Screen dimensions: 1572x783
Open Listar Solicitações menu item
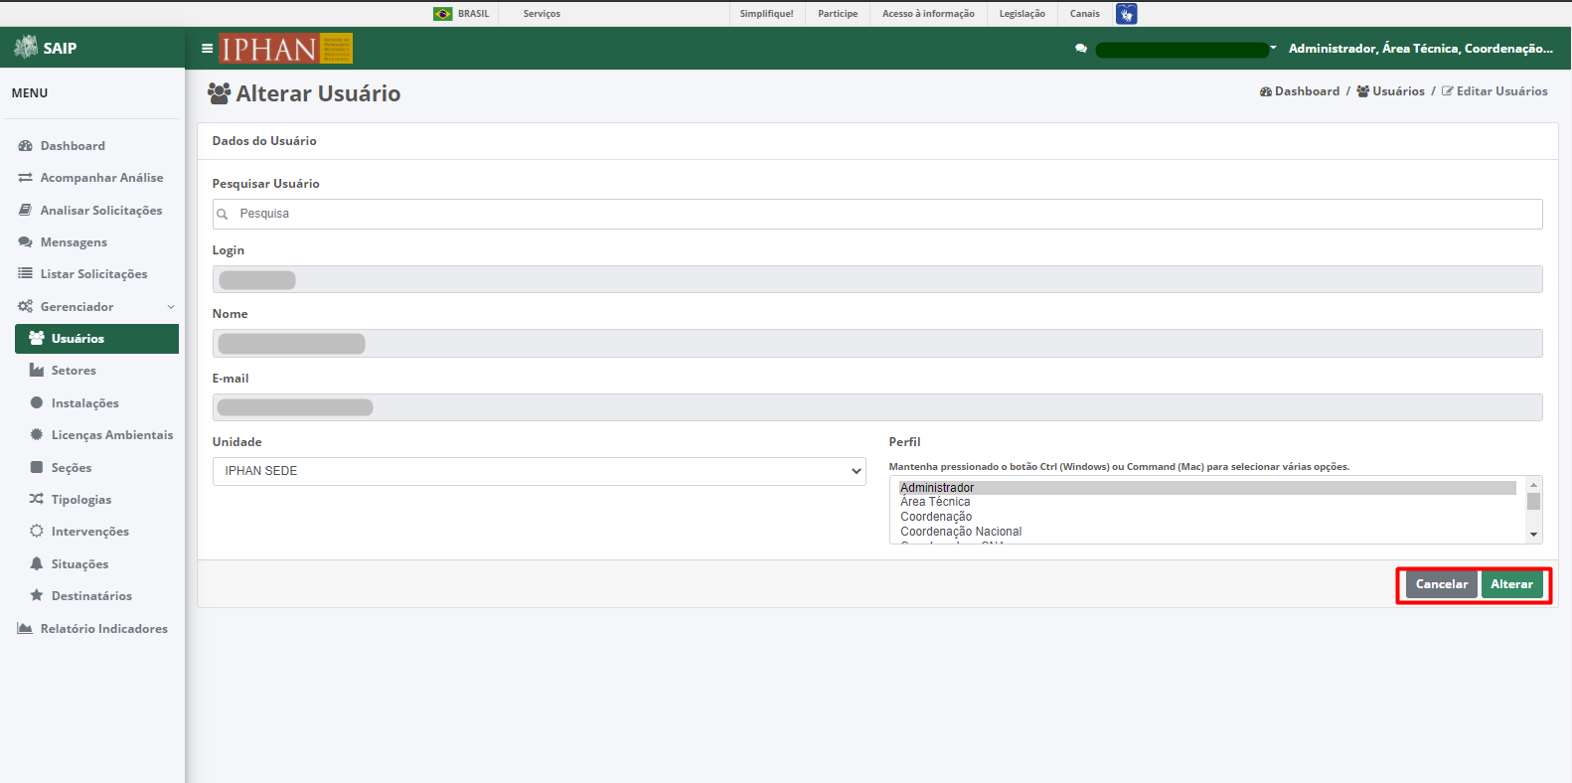click(93, 274)
